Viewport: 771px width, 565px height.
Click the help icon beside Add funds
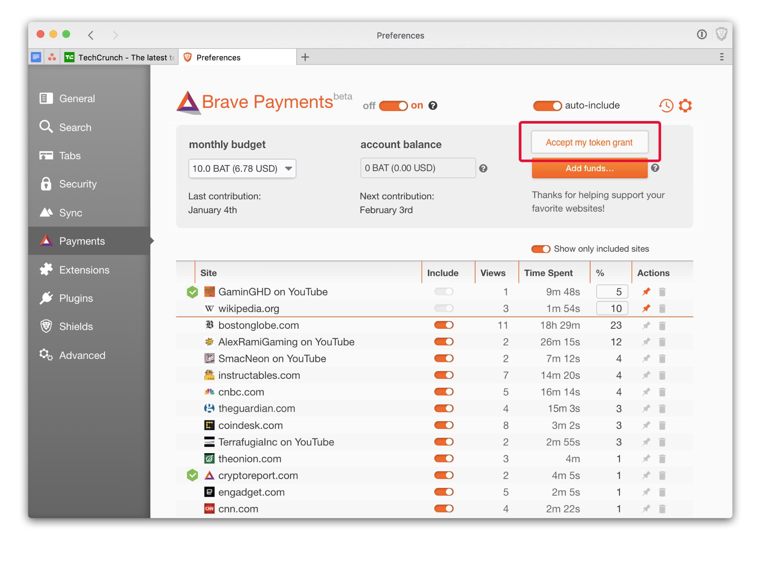pyautogui.click(x=655, y=168)
